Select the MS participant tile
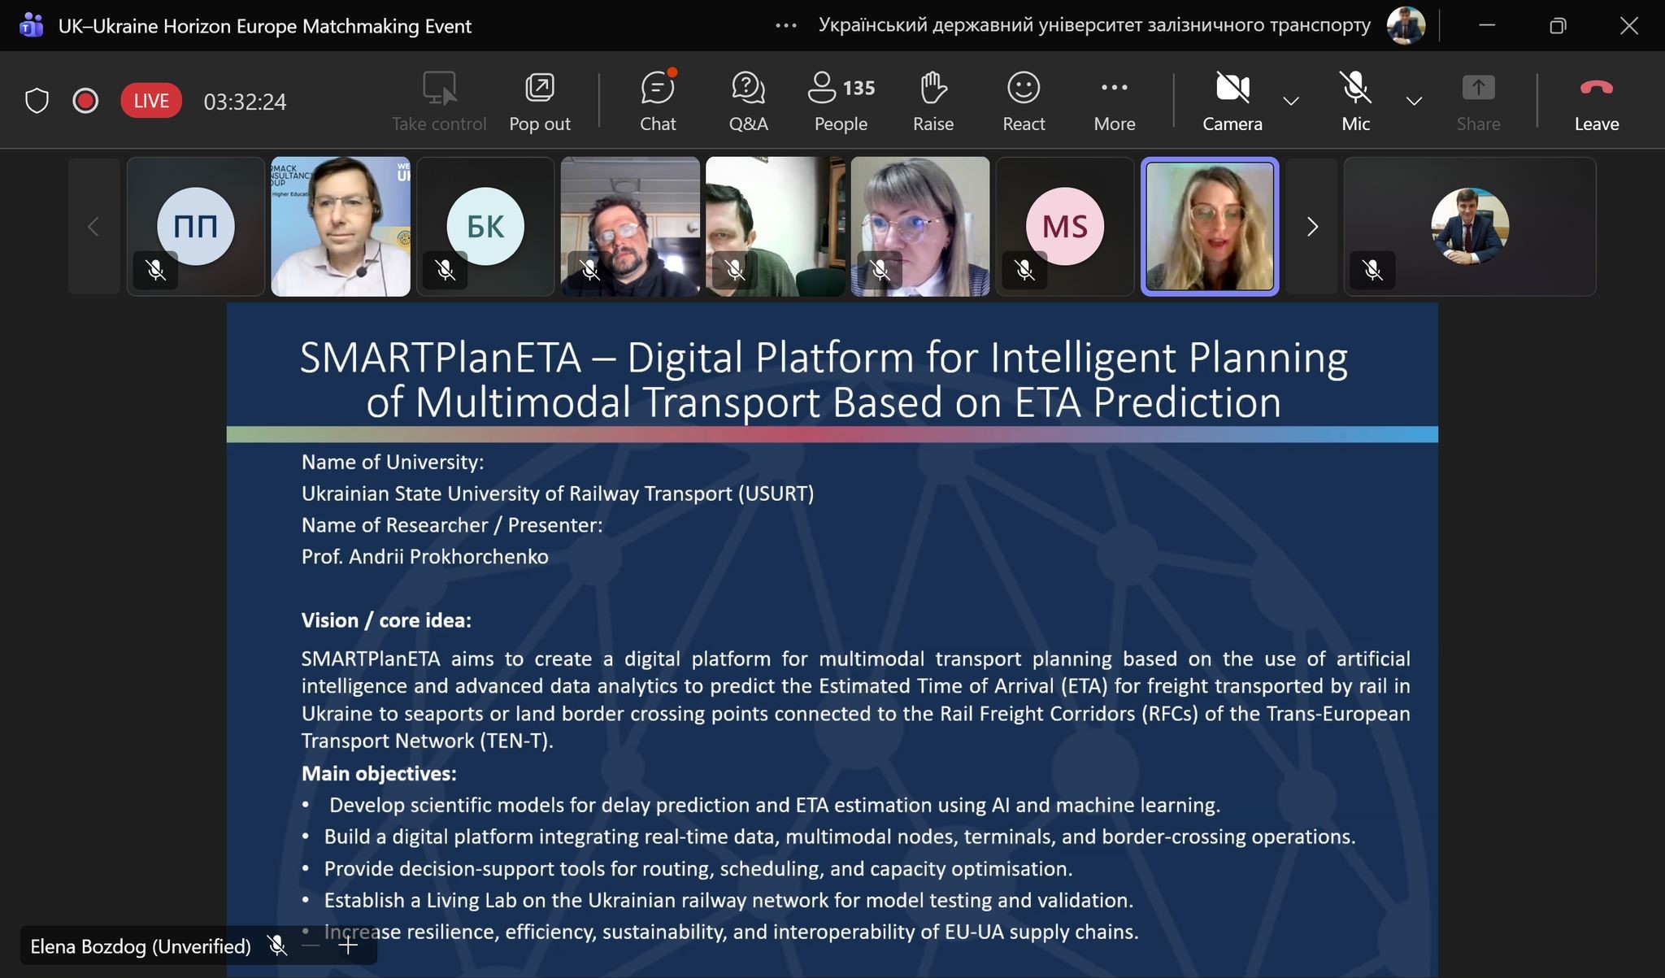Viewport: 1665px width, 978px height. (x=1064, y=227)
